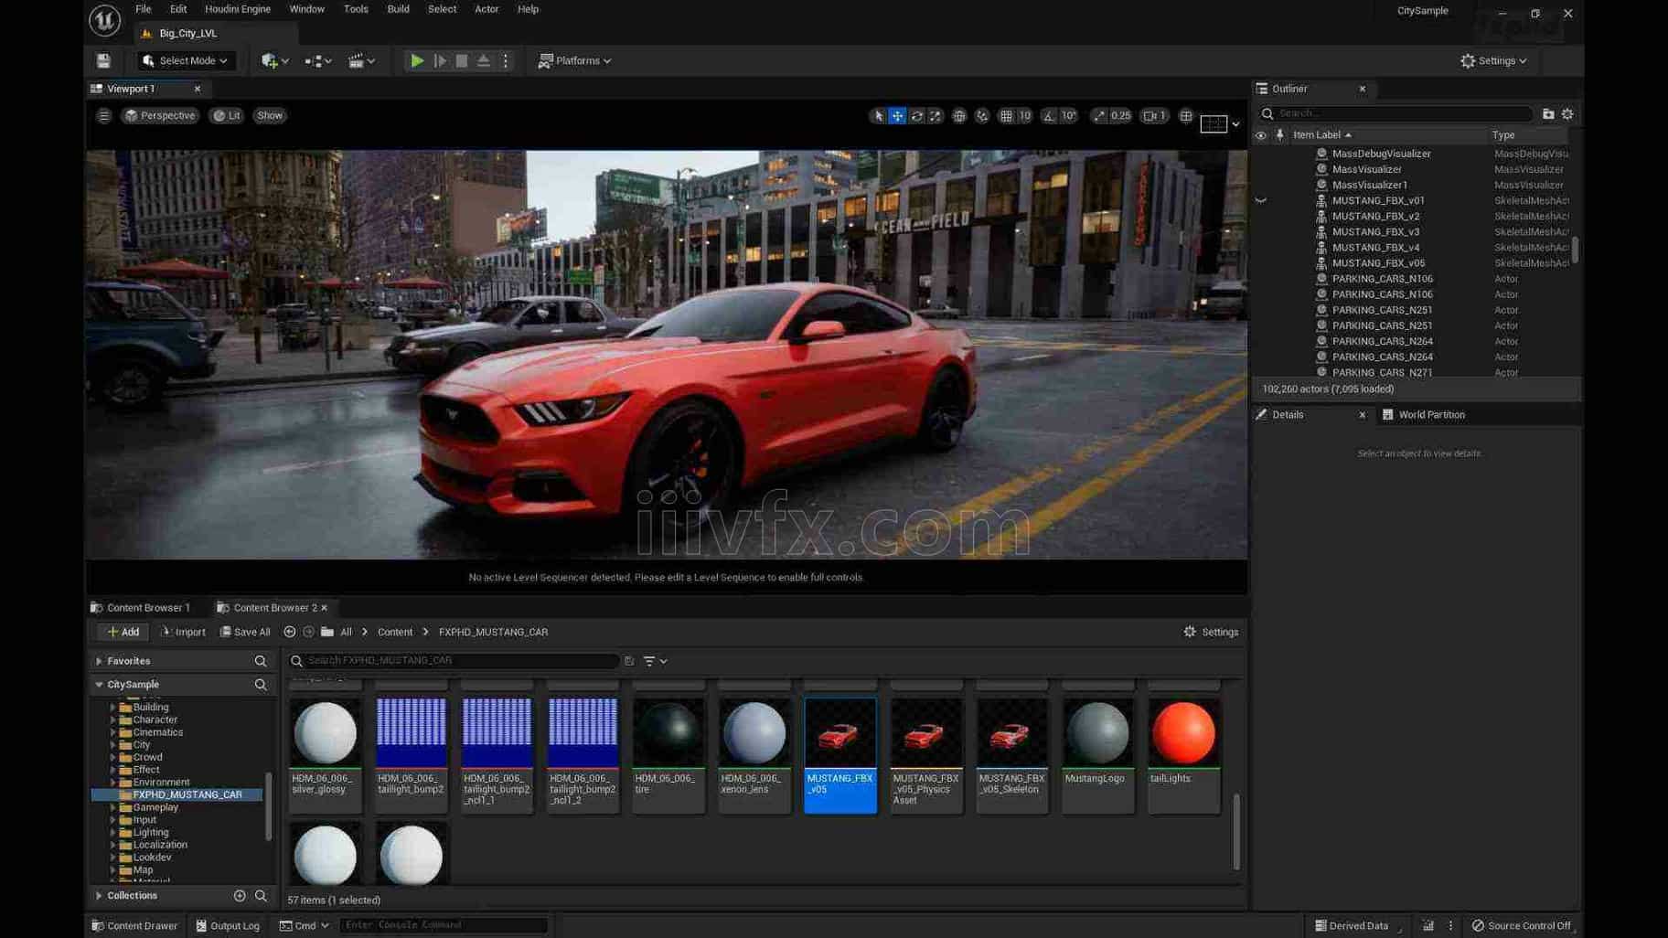Screen dimensions: 1668x938
Task: Toggle grid snapping in the viewport
Action: [x=1006, y=116]
